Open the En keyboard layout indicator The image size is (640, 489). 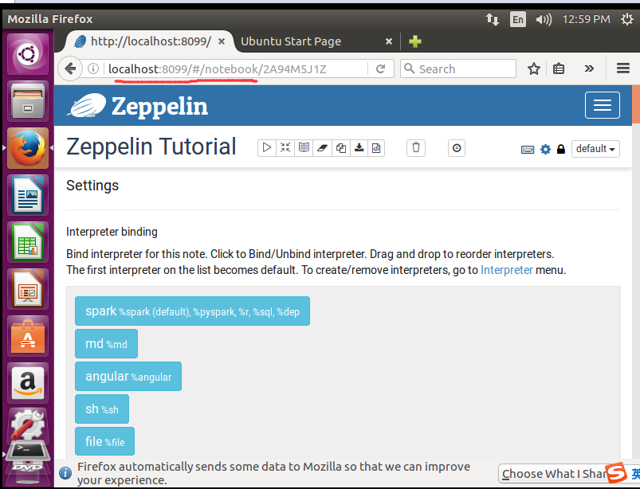[x=517, y=19]
